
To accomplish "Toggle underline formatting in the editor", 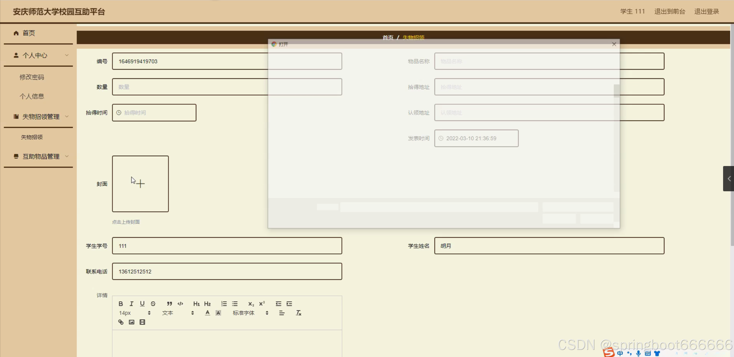I will click(142, 304).
